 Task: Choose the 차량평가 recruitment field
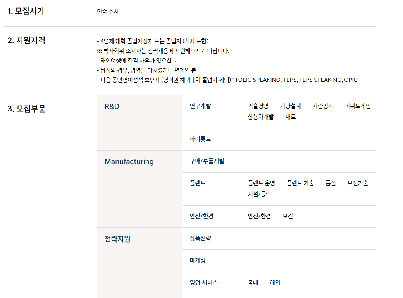[x=322, y=106]
